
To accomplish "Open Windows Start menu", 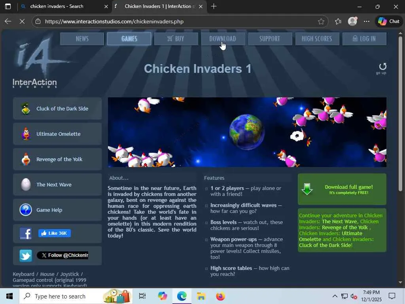I will tap(9, 296).
